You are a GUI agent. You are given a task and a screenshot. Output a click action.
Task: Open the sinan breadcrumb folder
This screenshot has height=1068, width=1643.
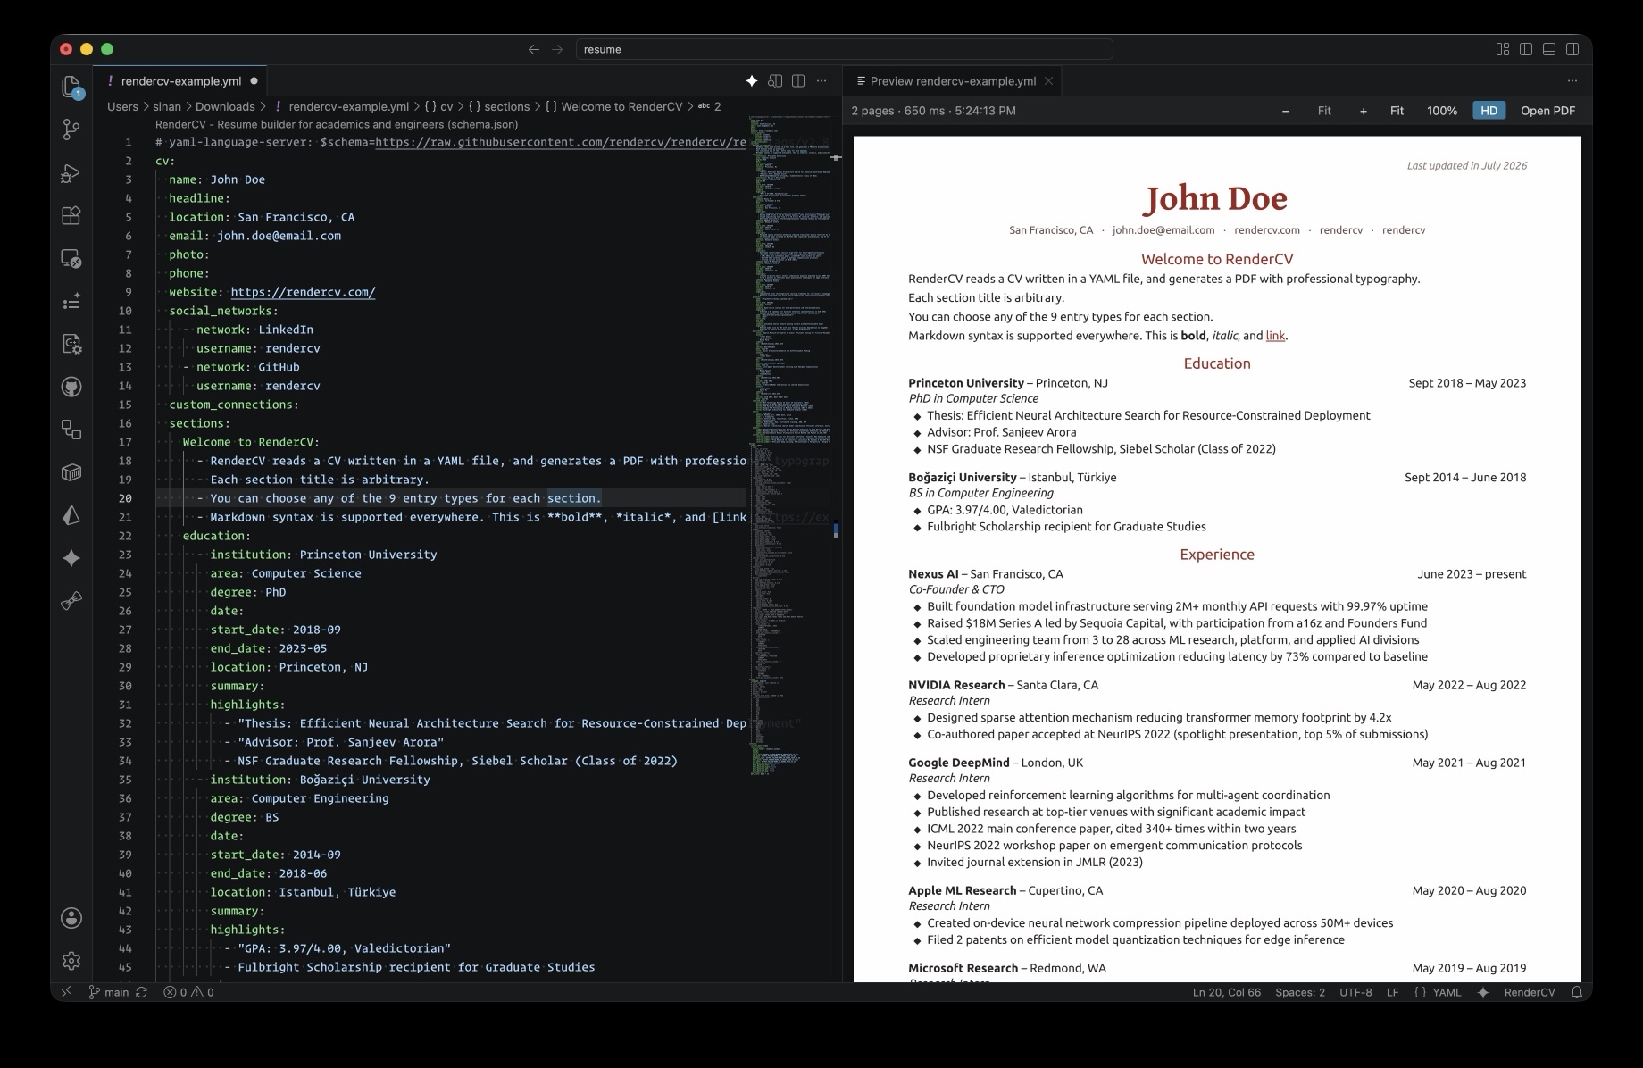[167, 106]
